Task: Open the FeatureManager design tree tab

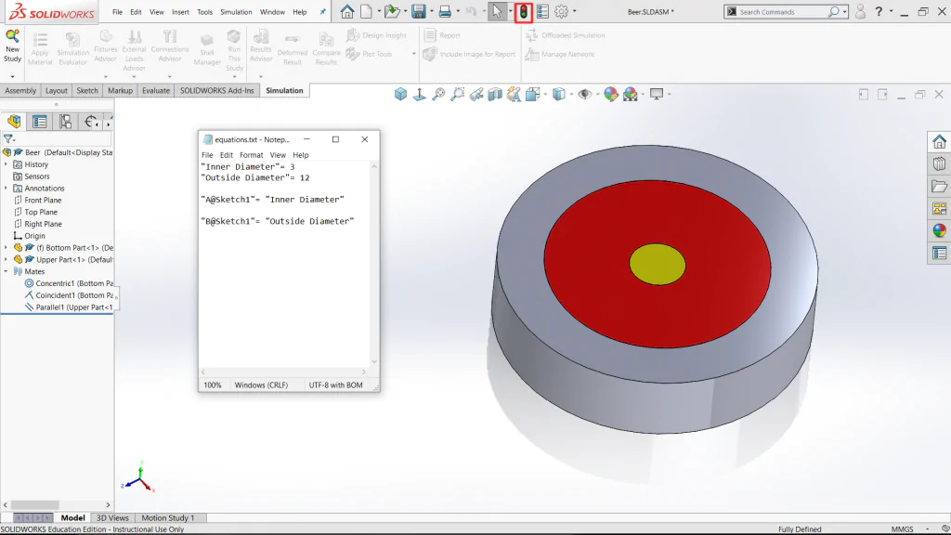Action: click(14, 122)
